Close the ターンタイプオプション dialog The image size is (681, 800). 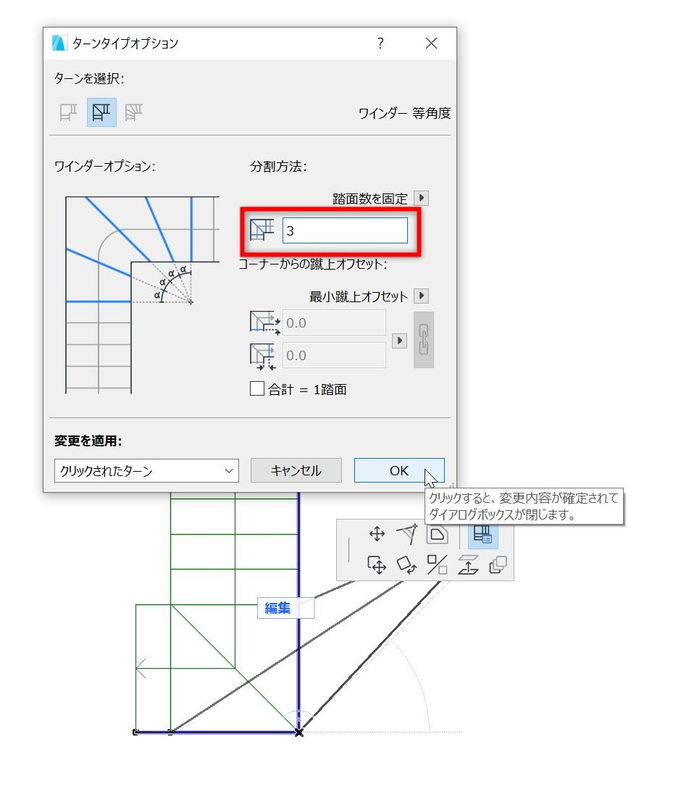[x=432, y=43]
